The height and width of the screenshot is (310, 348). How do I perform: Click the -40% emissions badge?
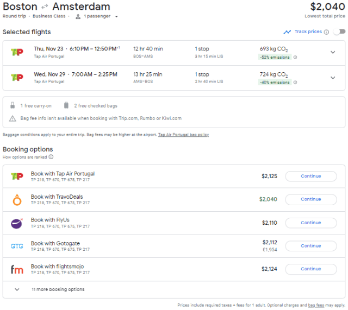275,83
